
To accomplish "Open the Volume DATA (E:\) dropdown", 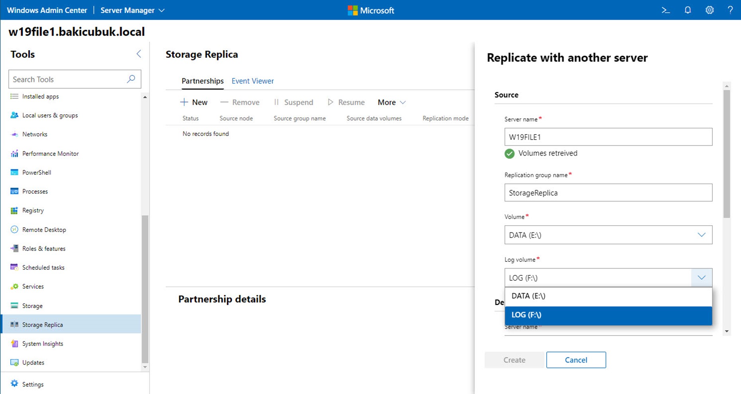I will click(608, 235).
